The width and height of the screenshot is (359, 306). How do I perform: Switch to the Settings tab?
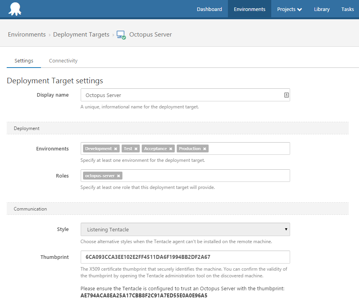click(x=24, y=61)
